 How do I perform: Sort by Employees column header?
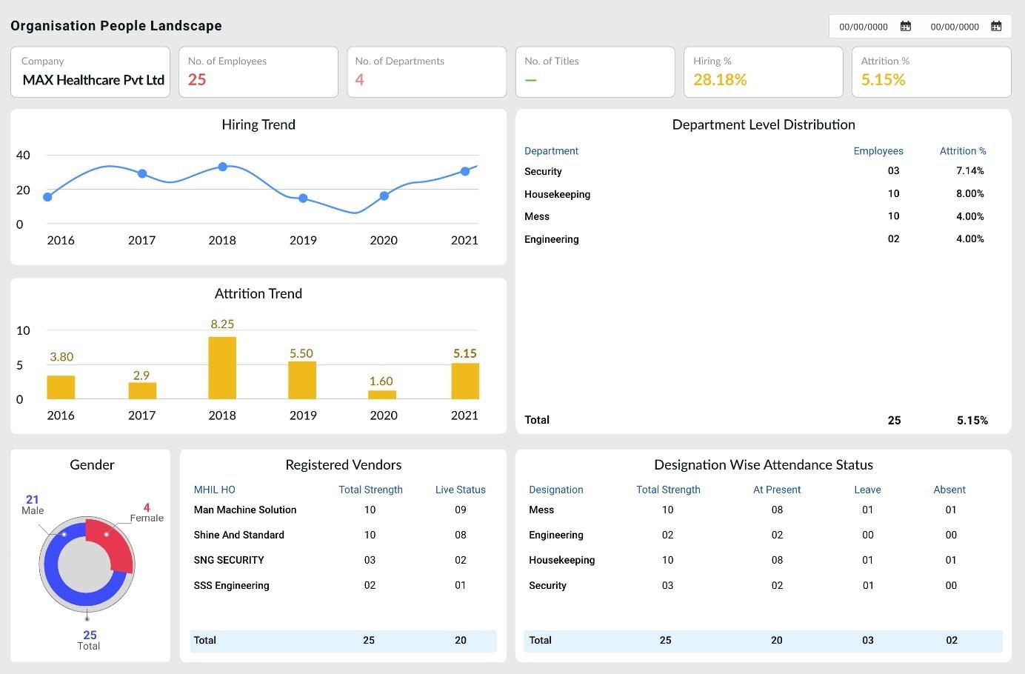878,151
